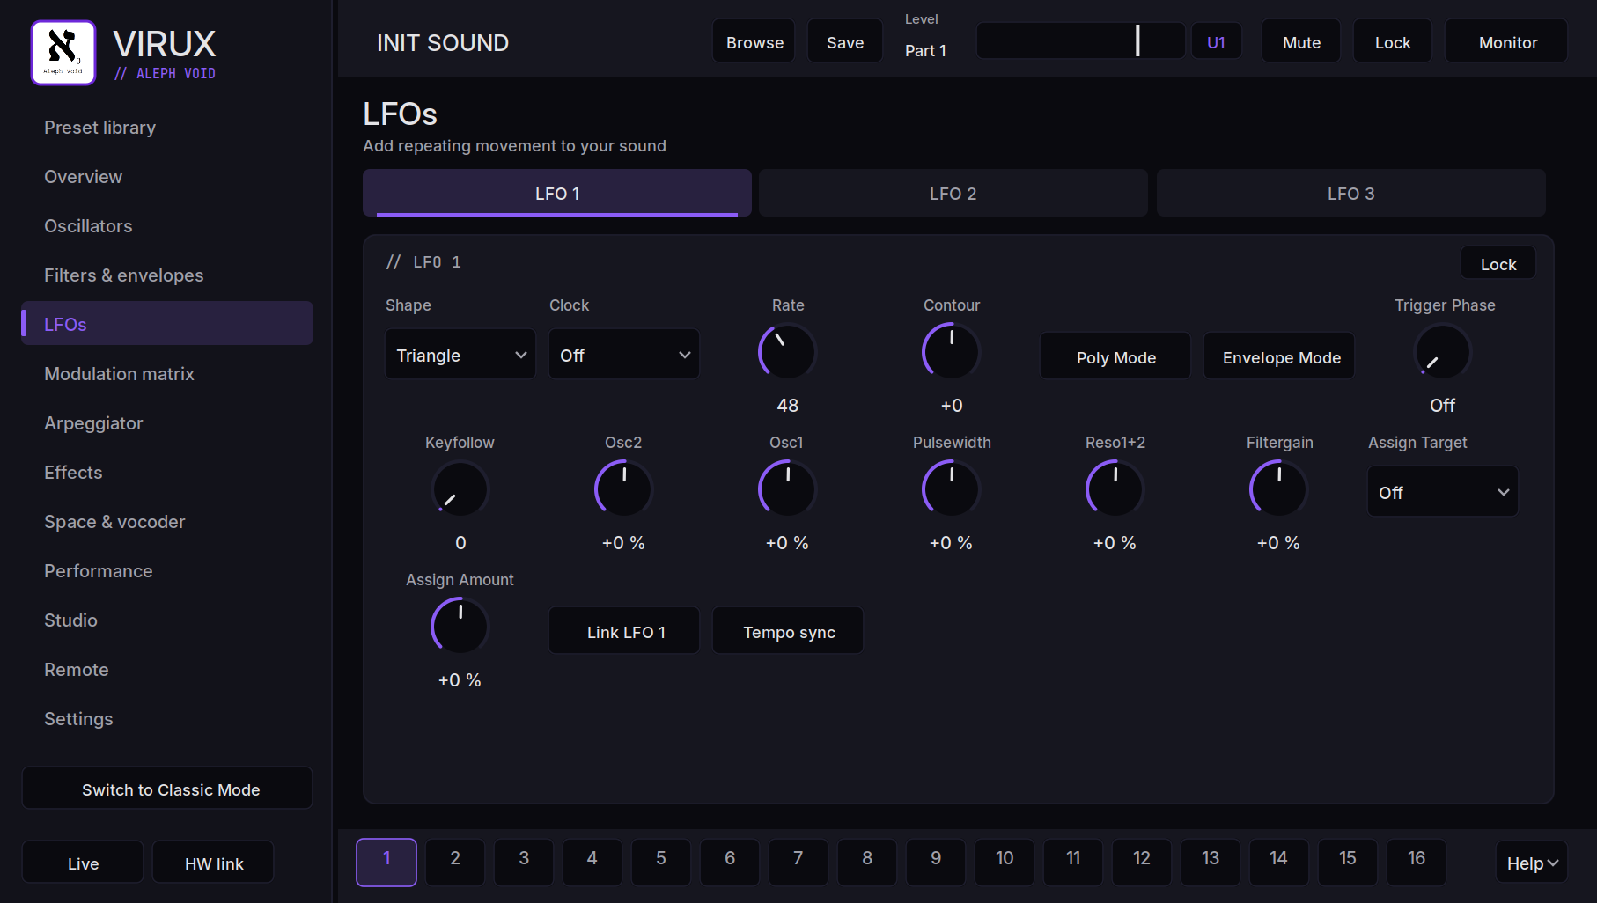This screenshot has width=1597, height=903.
Task: Open the Assign Target dropdown
Action: pyautogui.click(x=1443, y=492)
